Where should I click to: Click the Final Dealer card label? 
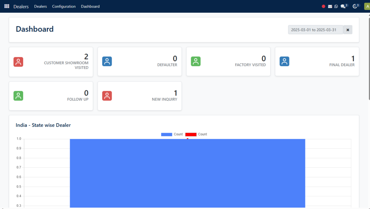(x=342, y=65)
